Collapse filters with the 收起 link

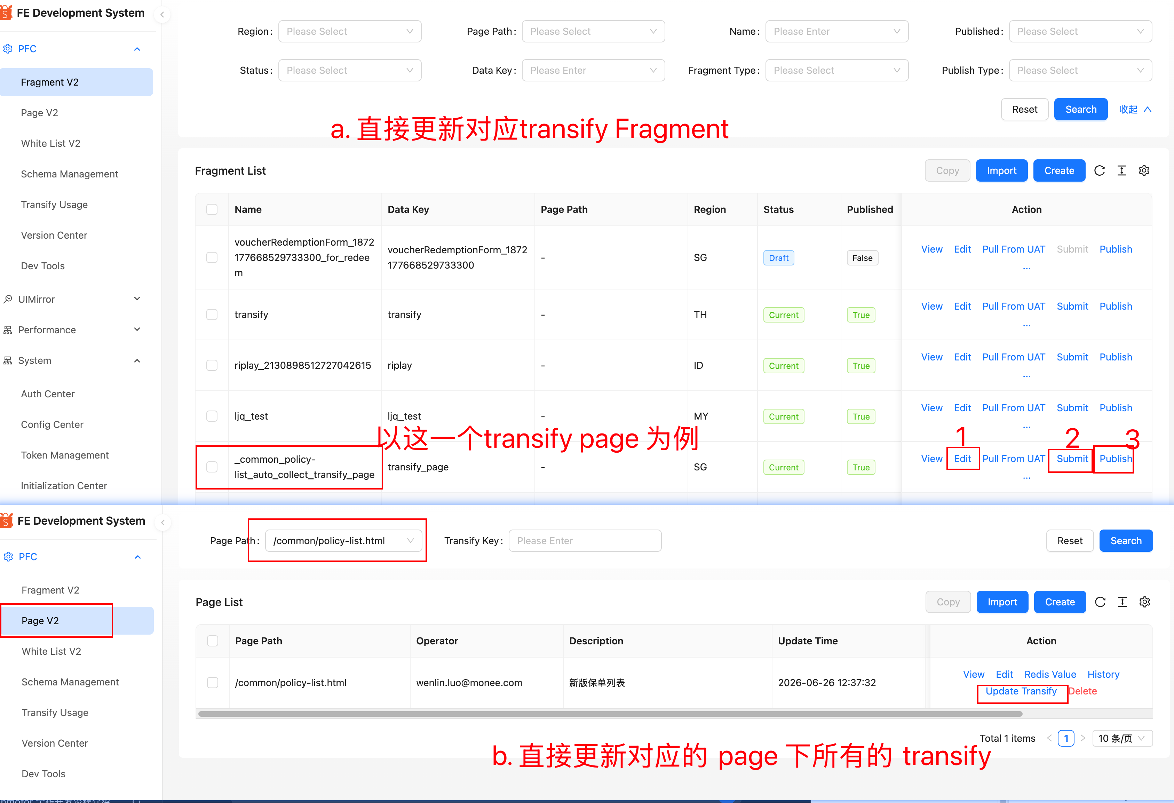click(x=1135, y=110)
